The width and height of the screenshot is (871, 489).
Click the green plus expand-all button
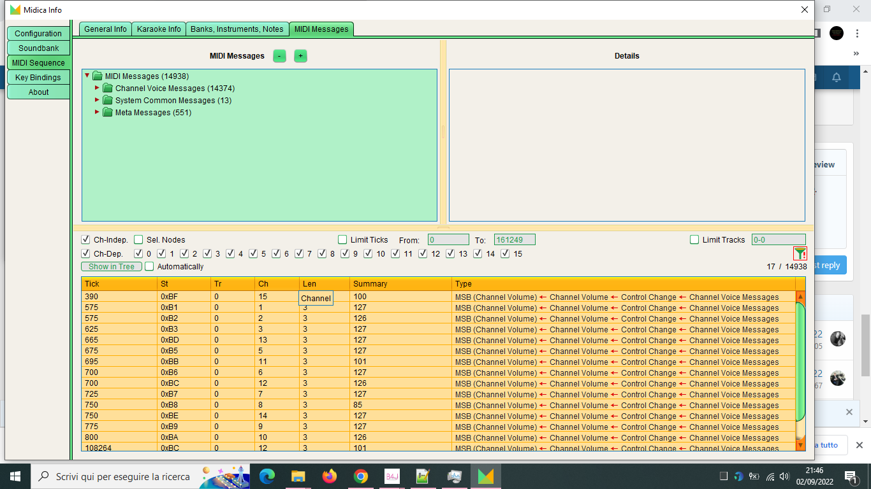click(300, 56)
